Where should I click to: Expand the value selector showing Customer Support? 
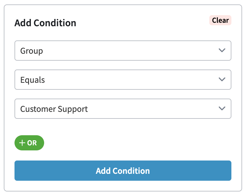point(123,109)
